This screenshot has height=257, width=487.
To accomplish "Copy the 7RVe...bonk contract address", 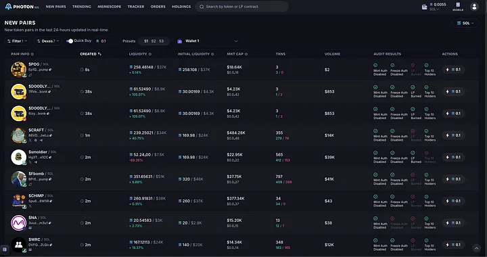I will (x=49, y=91).
